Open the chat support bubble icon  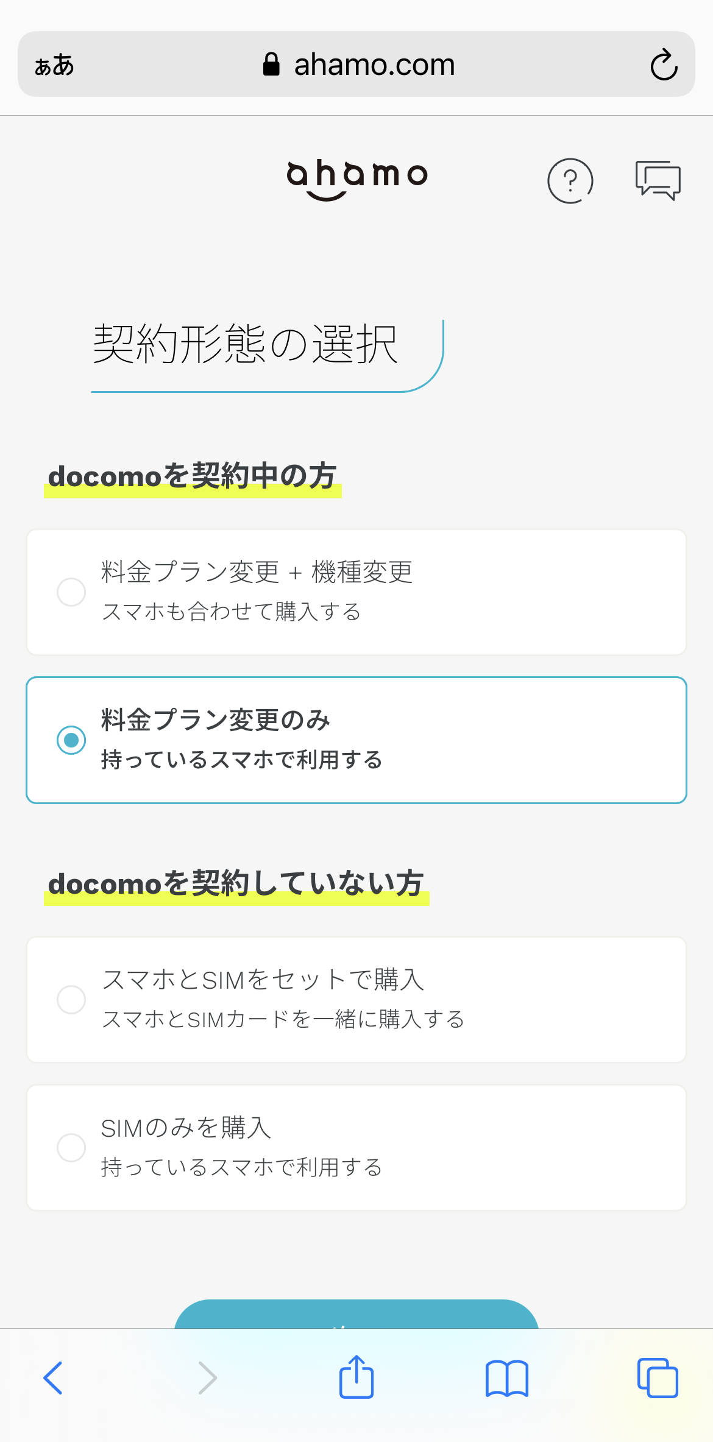pyautogui.click(x=658, y=180)
